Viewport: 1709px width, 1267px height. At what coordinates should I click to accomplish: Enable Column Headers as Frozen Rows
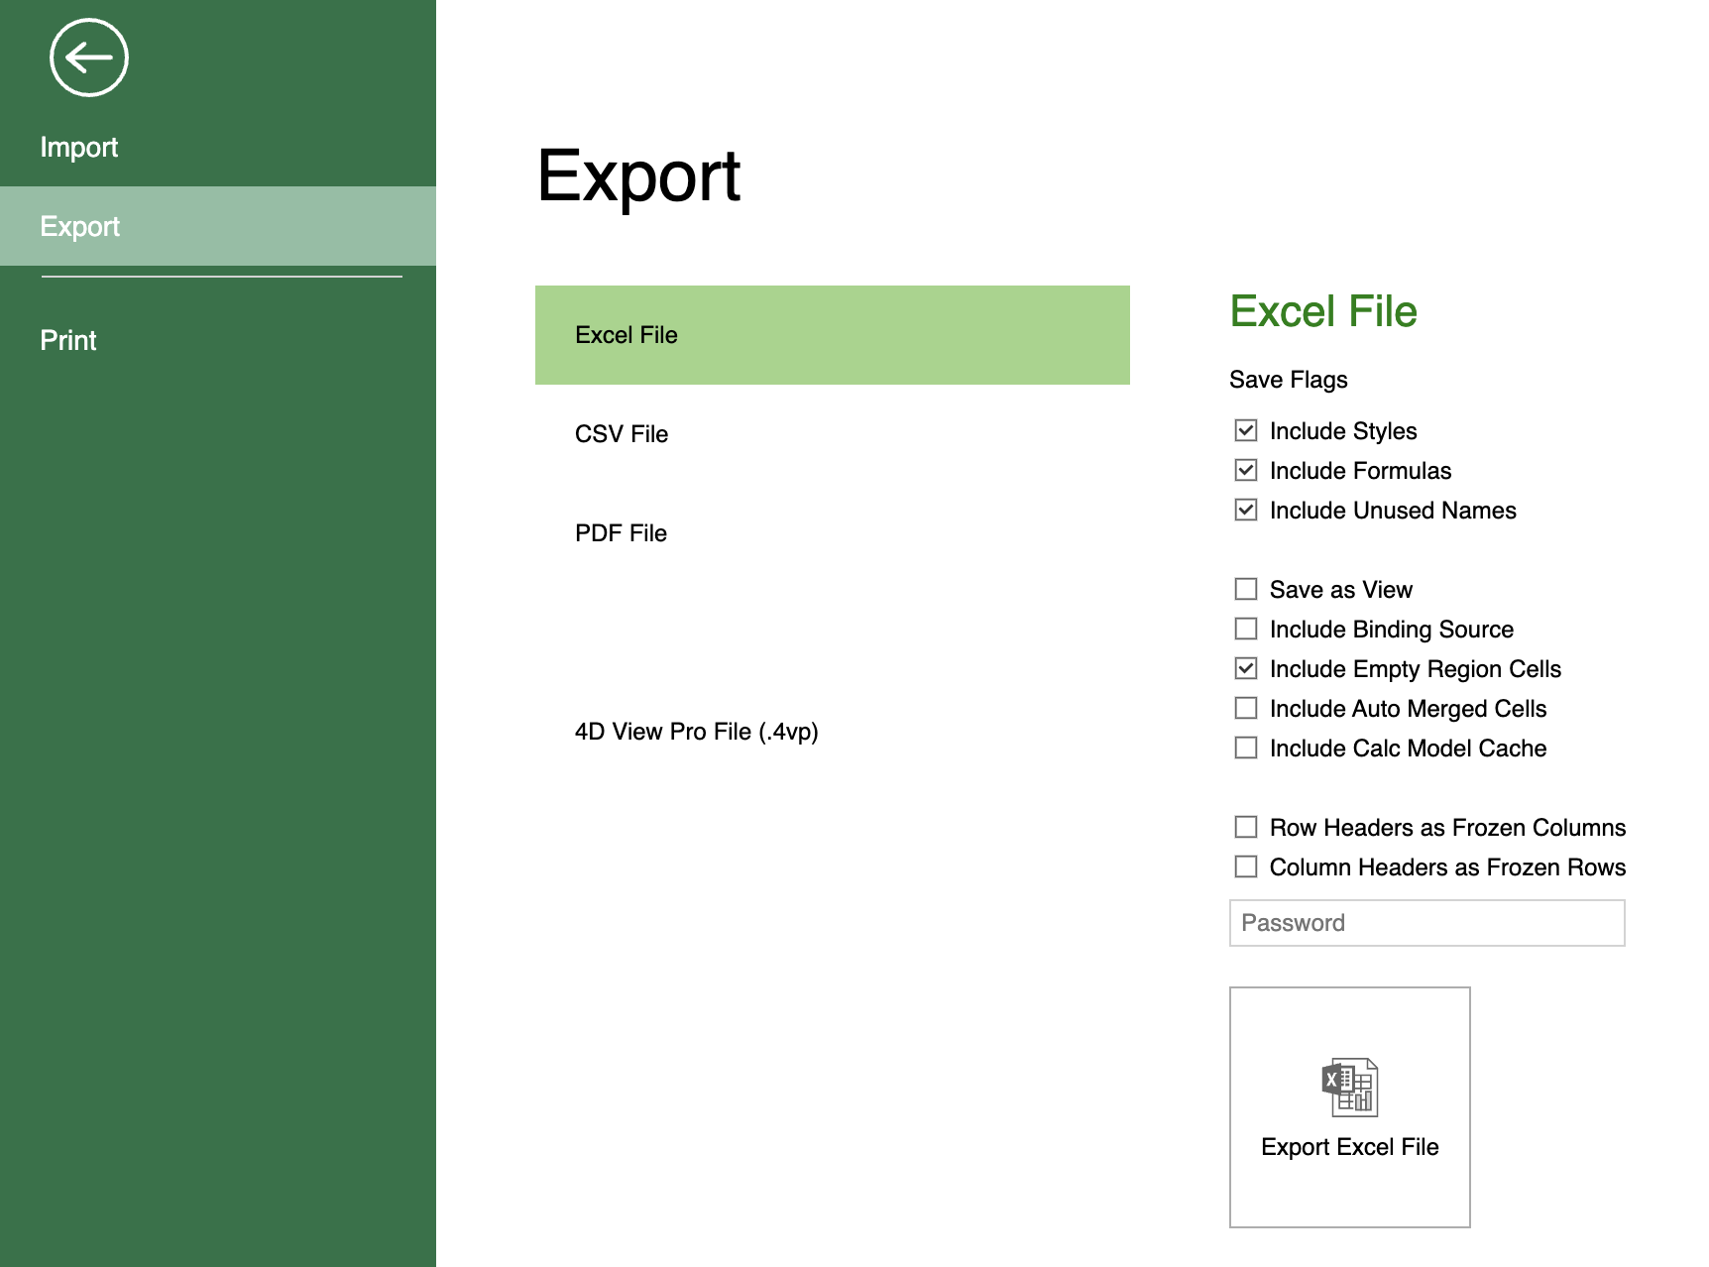point(1246,866)
